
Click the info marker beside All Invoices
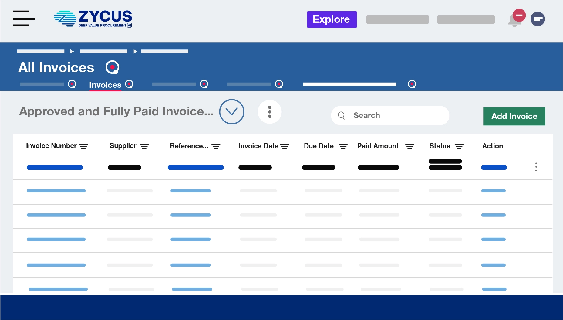[x=112, y=67]
